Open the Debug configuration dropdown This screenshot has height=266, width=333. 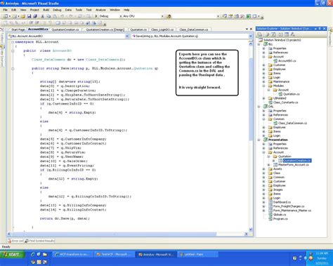point(121,16)
